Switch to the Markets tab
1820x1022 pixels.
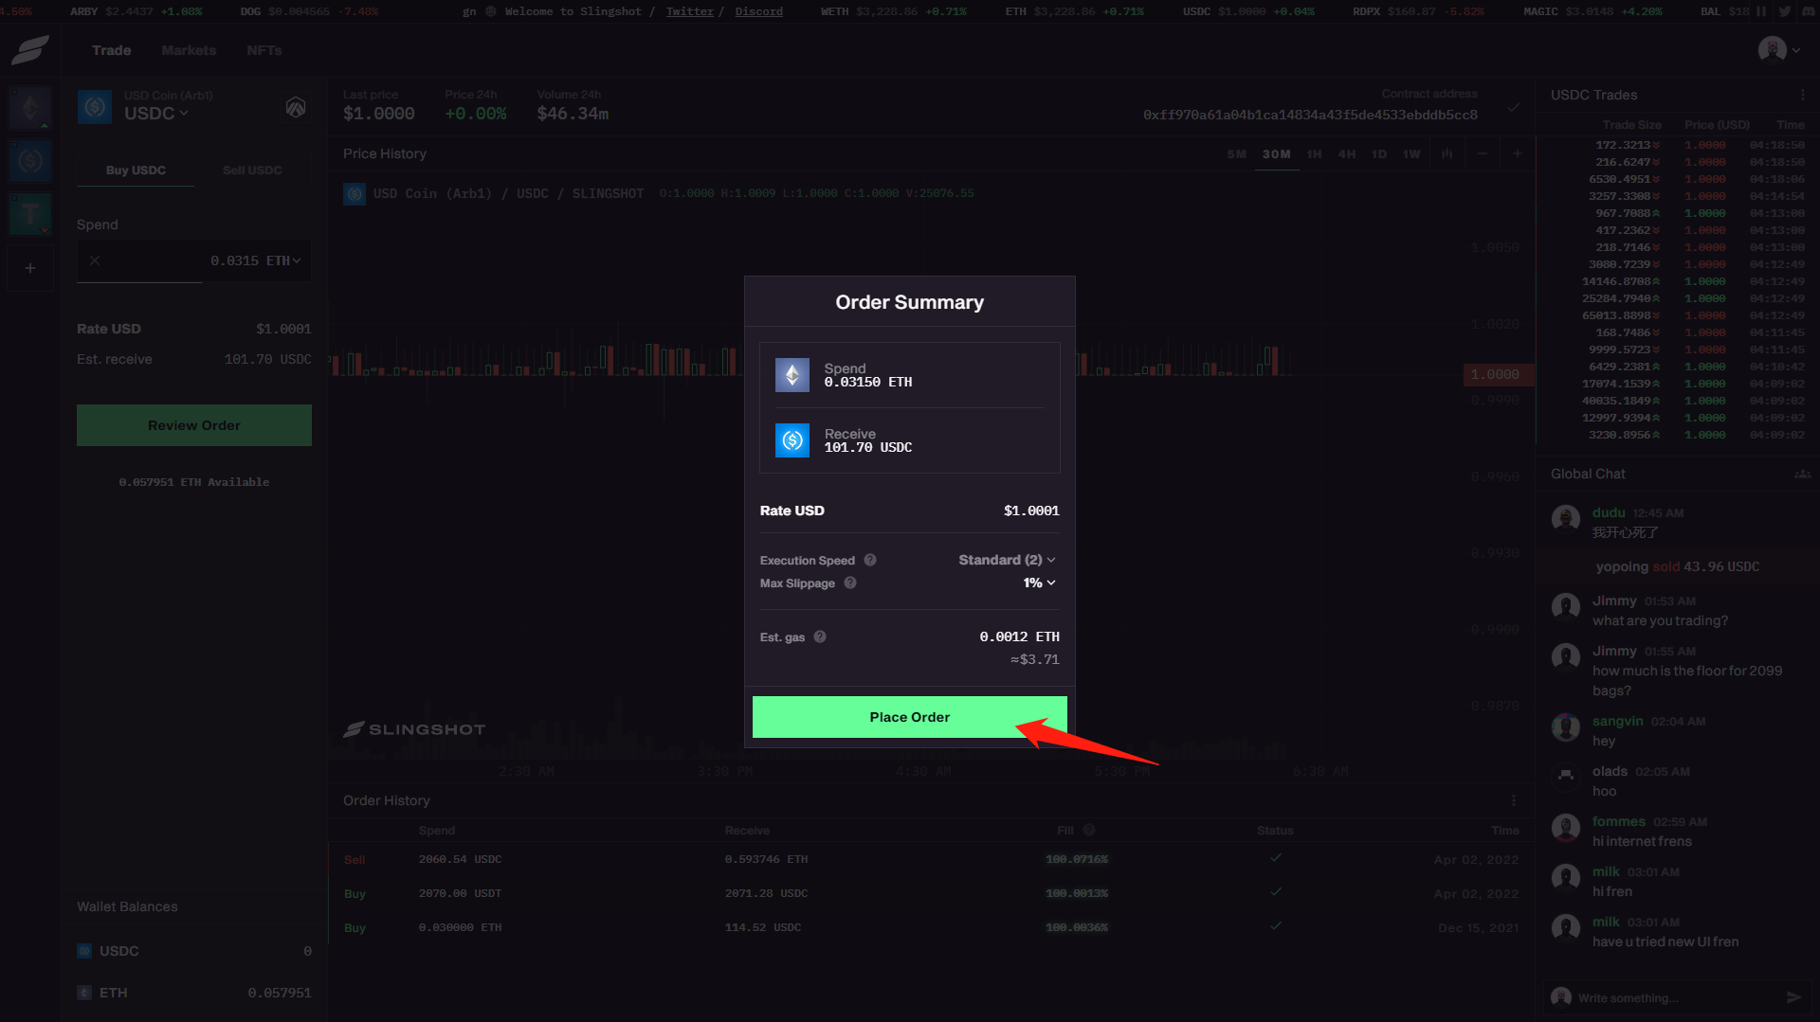click(x=189, y=50)
